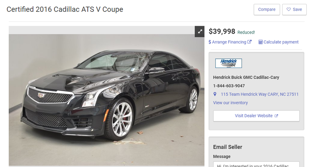Open the dealer address 115 Team Hendrick Way
313x167 pixels.
click(259, 94)
